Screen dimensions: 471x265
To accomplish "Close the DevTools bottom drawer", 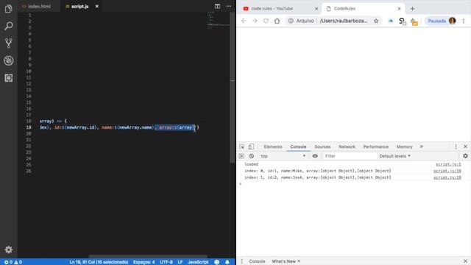I will 465,261.
